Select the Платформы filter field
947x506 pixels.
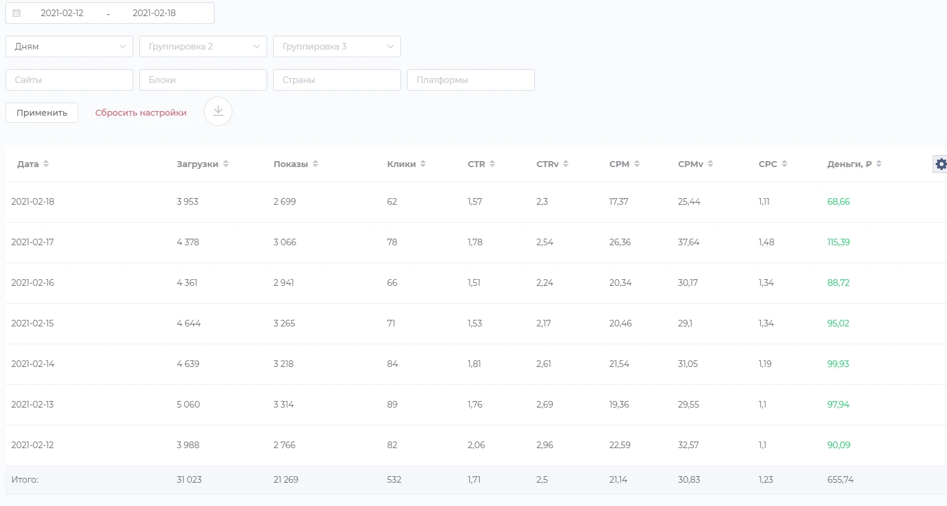471,80
